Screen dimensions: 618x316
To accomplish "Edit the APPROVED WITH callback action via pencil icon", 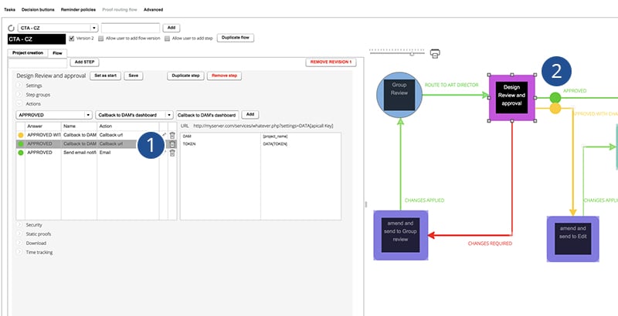I will click(x=164, y=135).
